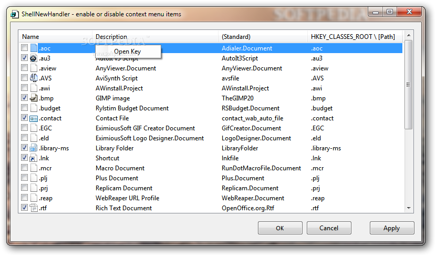Enable the .eld checkbox
Image resolution: width=436 pixels, height=256 pixels.
[25, 138]
